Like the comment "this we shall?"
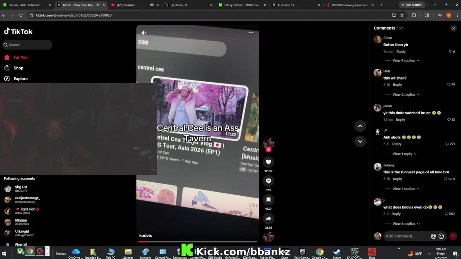 click(x=449, y=85)
